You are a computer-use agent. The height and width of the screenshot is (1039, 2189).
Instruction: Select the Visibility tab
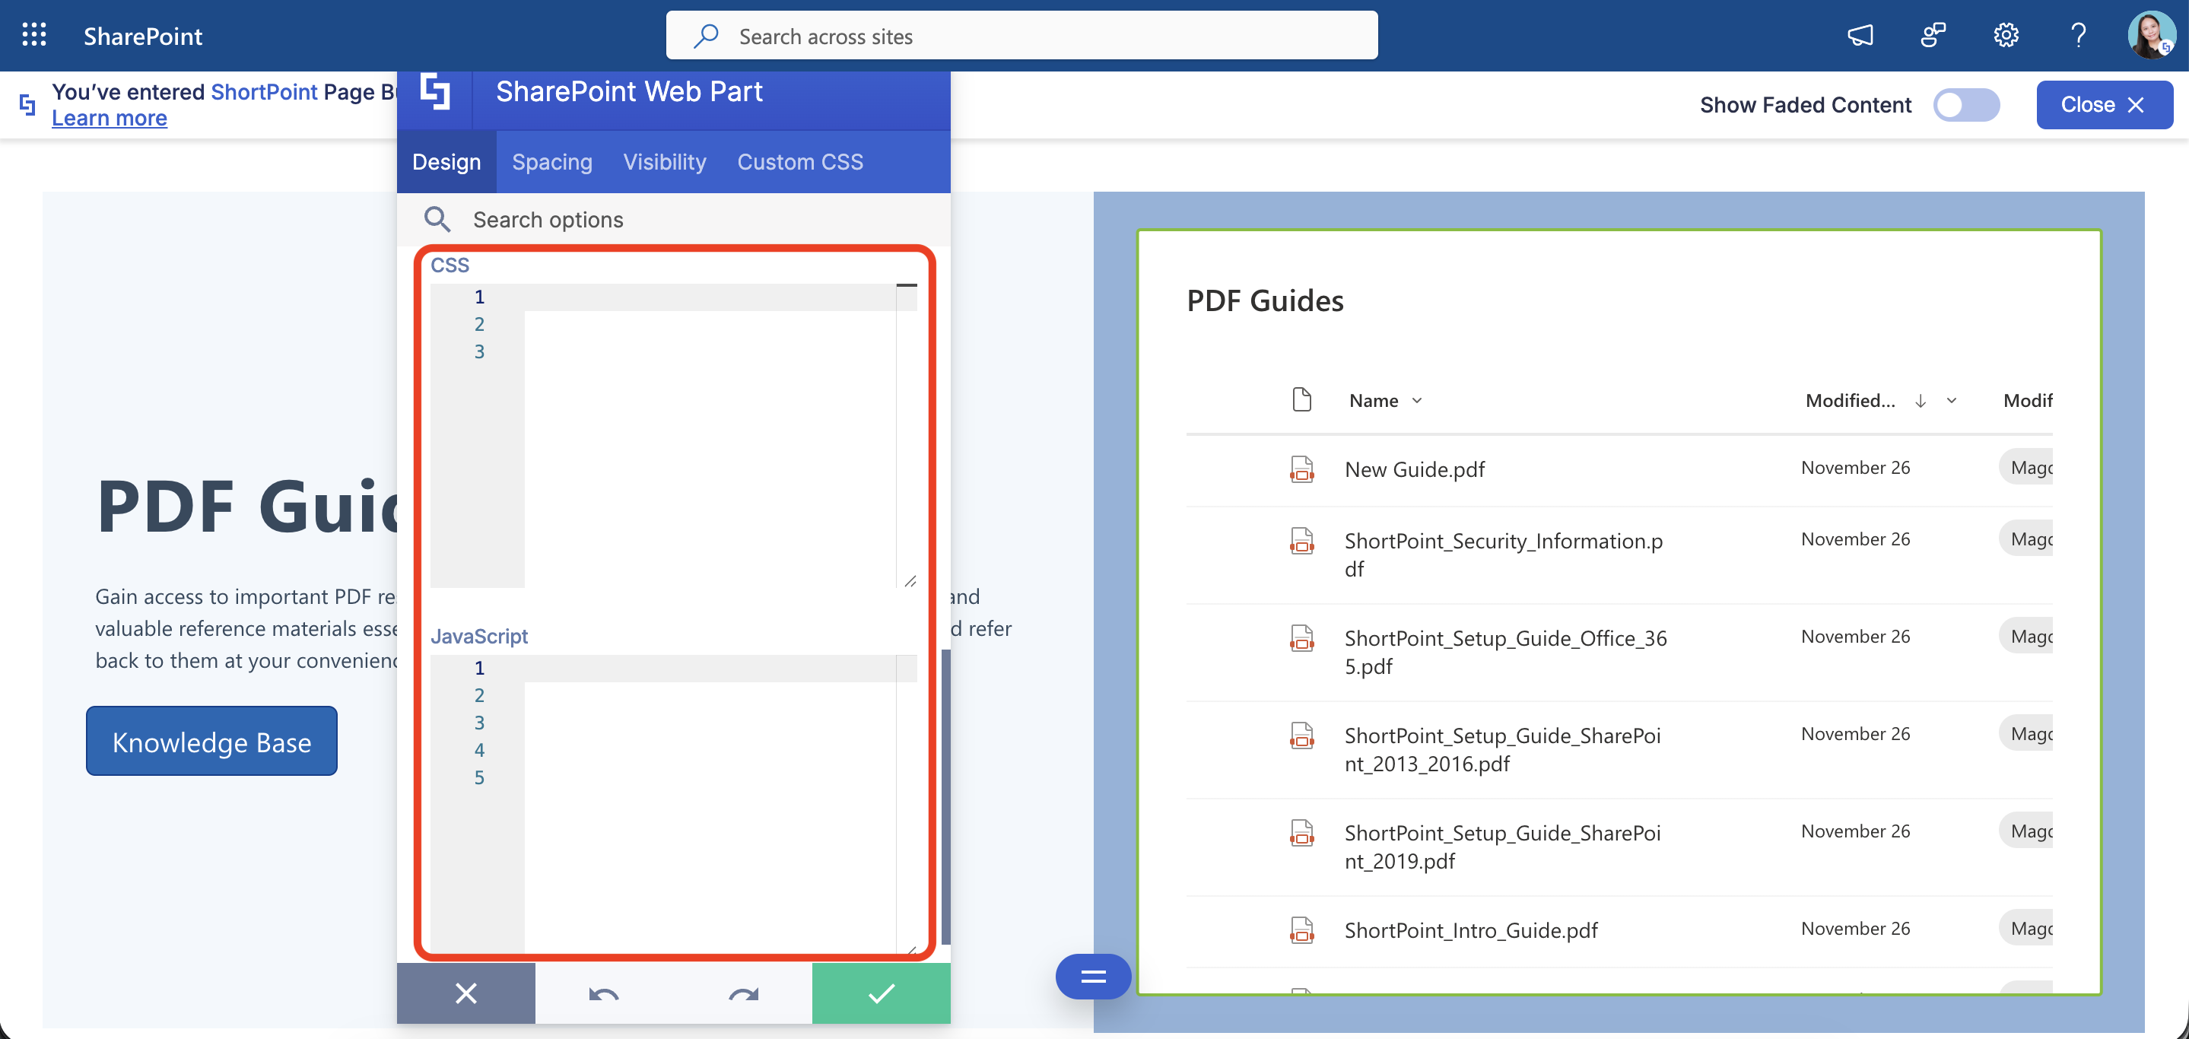(x=665, y=161)
